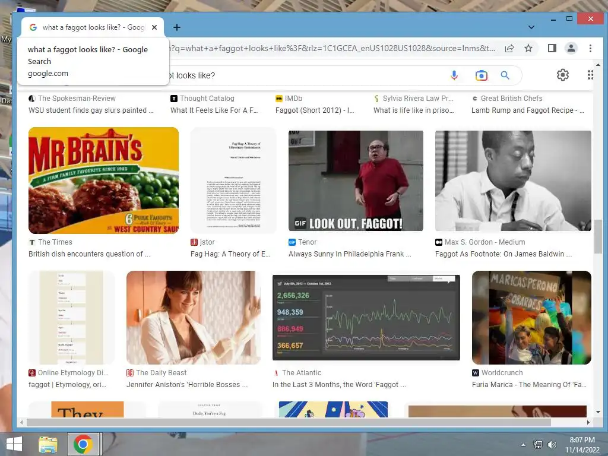The width and height of the screenshot is (608, 456).
Task: Open the black-and-white Medium photo thumbnail
Action: 513,180
